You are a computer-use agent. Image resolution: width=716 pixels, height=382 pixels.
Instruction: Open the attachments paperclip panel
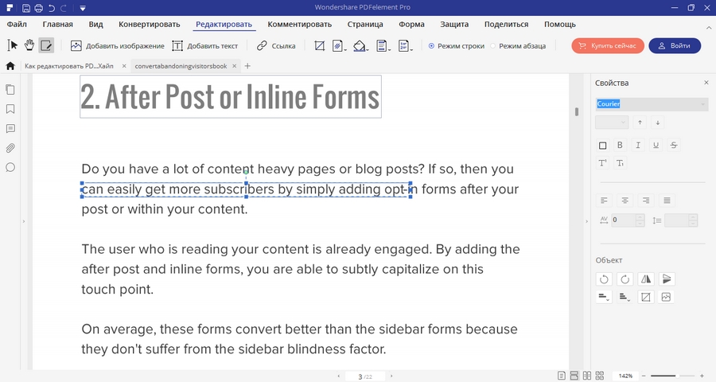10,148
